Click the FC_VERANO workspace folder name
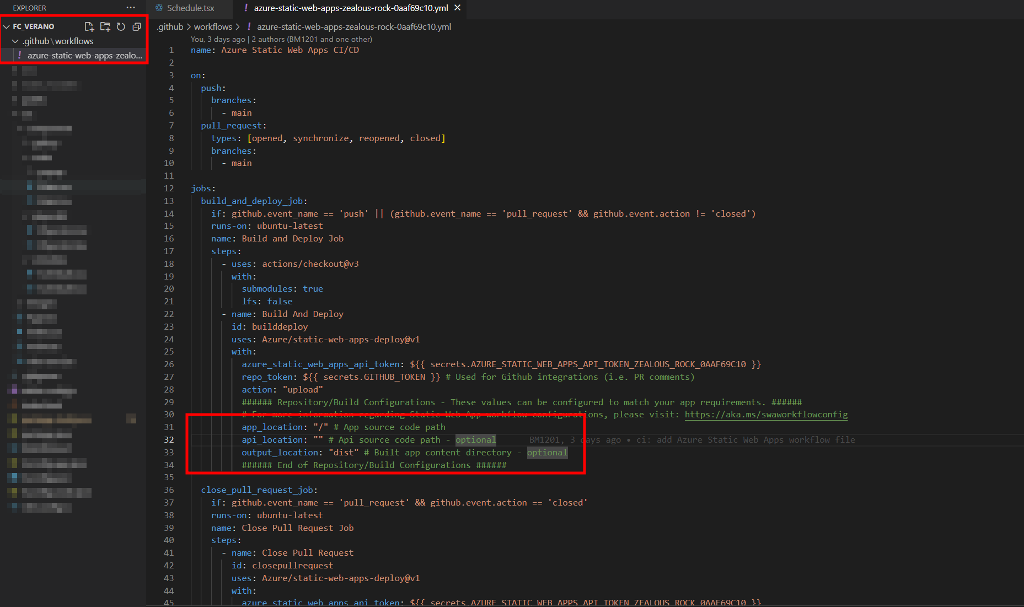 coord(34,26)
